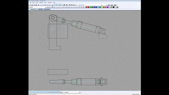This screenshot has height=95, width=169.
Task: Switch to the Gripper.pdl tab
Action: 33,9
